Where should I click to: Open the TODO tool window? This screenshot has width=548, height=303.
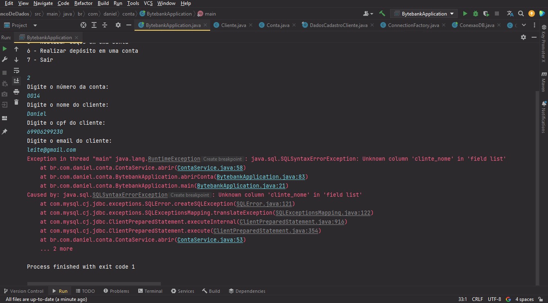click(x=85, y=291)
